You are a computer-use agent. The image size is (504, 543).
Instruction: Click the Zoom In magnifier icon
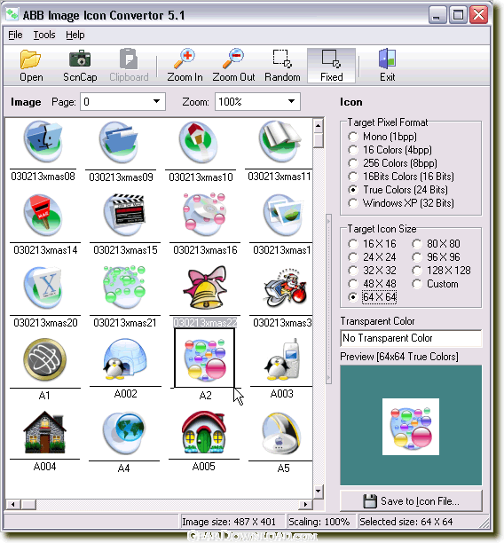pyautogui.click(x=185, y=59)
